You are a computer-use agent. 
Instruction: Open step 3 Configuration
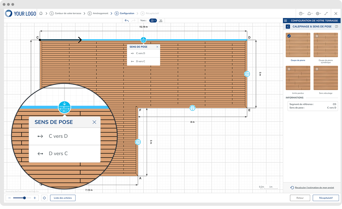pos(125,13)
